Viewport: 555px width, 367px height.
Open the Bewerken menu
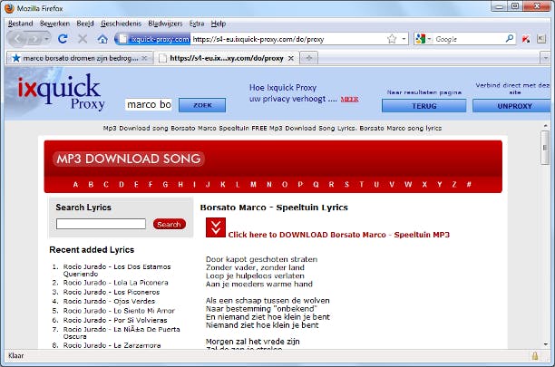pos(54,24)
